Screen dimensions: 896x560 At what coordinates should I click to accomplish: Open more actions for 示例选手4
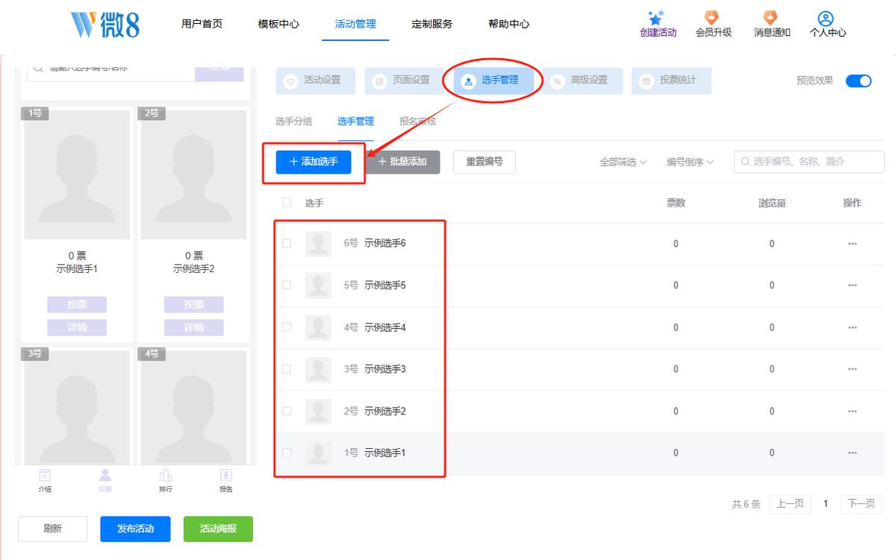click(x=852, y=327)
